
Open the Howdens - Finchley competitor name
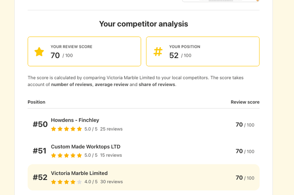pyautogui.click(x=75, y=120)
